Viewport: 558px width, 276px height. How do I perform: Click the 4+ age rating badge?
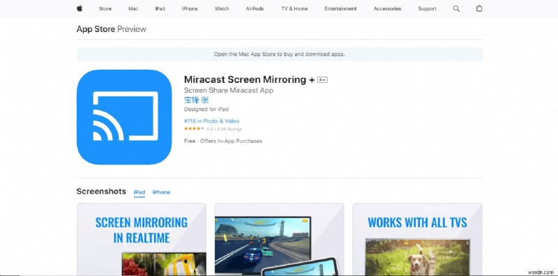click(x=322, y=80)
